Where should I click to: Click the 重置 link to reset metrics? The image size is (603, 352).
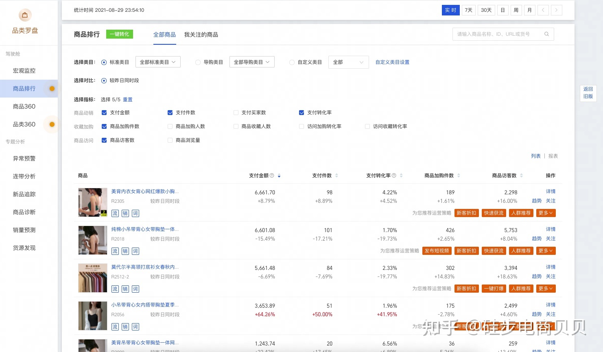click(x=128, y=100)
